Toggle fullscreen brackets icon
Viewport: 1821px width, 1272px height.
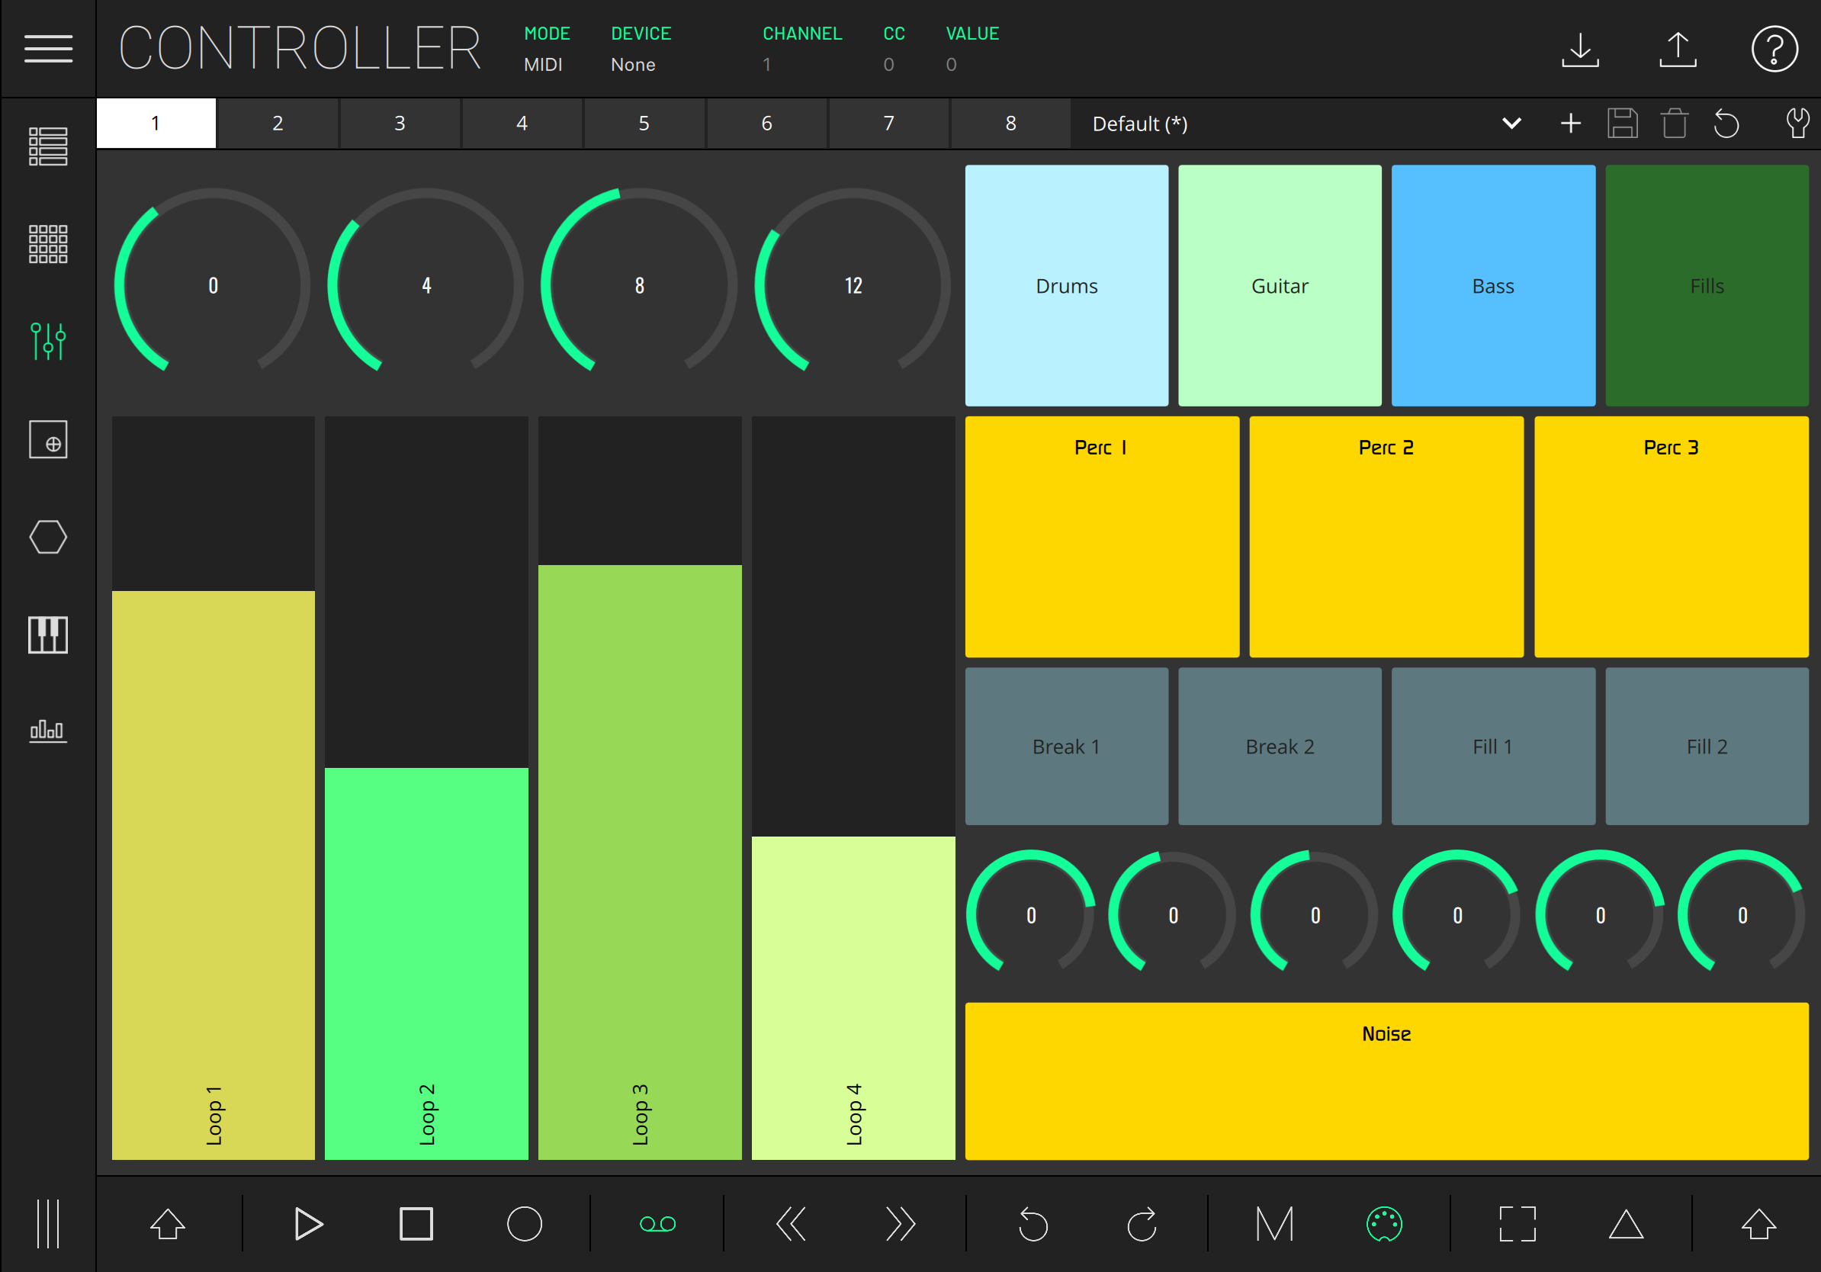[x=1517, y=1224]
